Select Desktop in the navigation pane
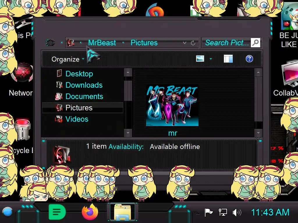This screenshot has height=223, width=298. point(79,73)
